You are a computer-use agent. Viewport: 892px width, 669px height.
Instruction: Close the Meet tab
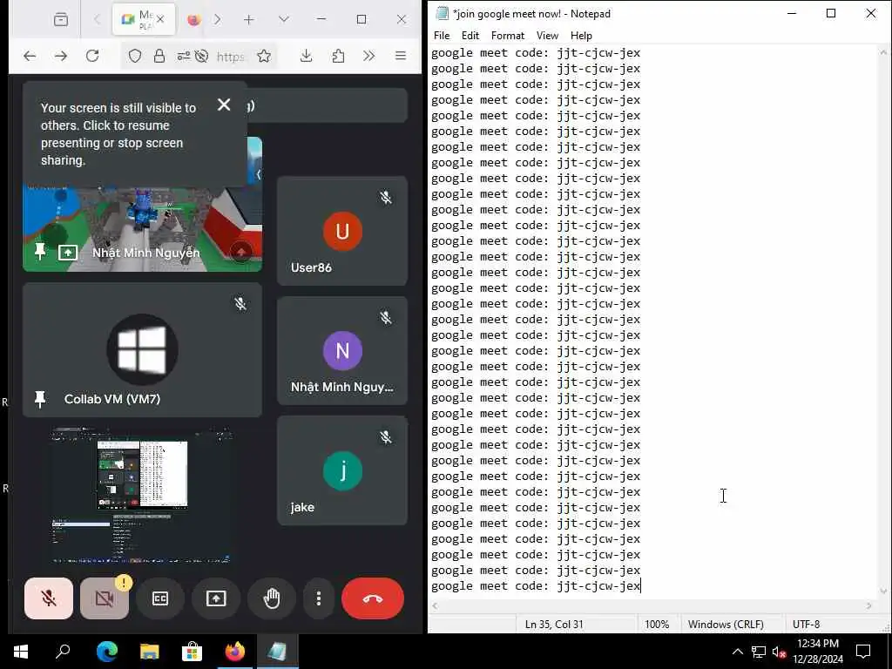coord(160,19)
